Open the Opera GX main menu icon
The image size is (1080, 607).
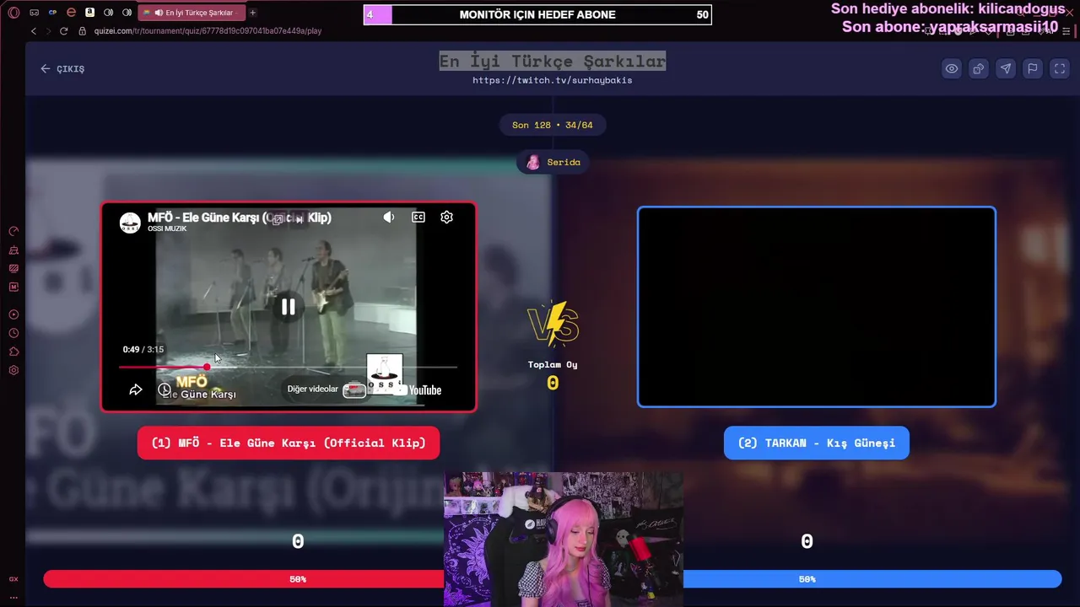pos(13,13)
